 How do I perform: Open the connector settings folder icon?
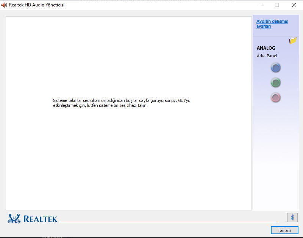(293, 41)
